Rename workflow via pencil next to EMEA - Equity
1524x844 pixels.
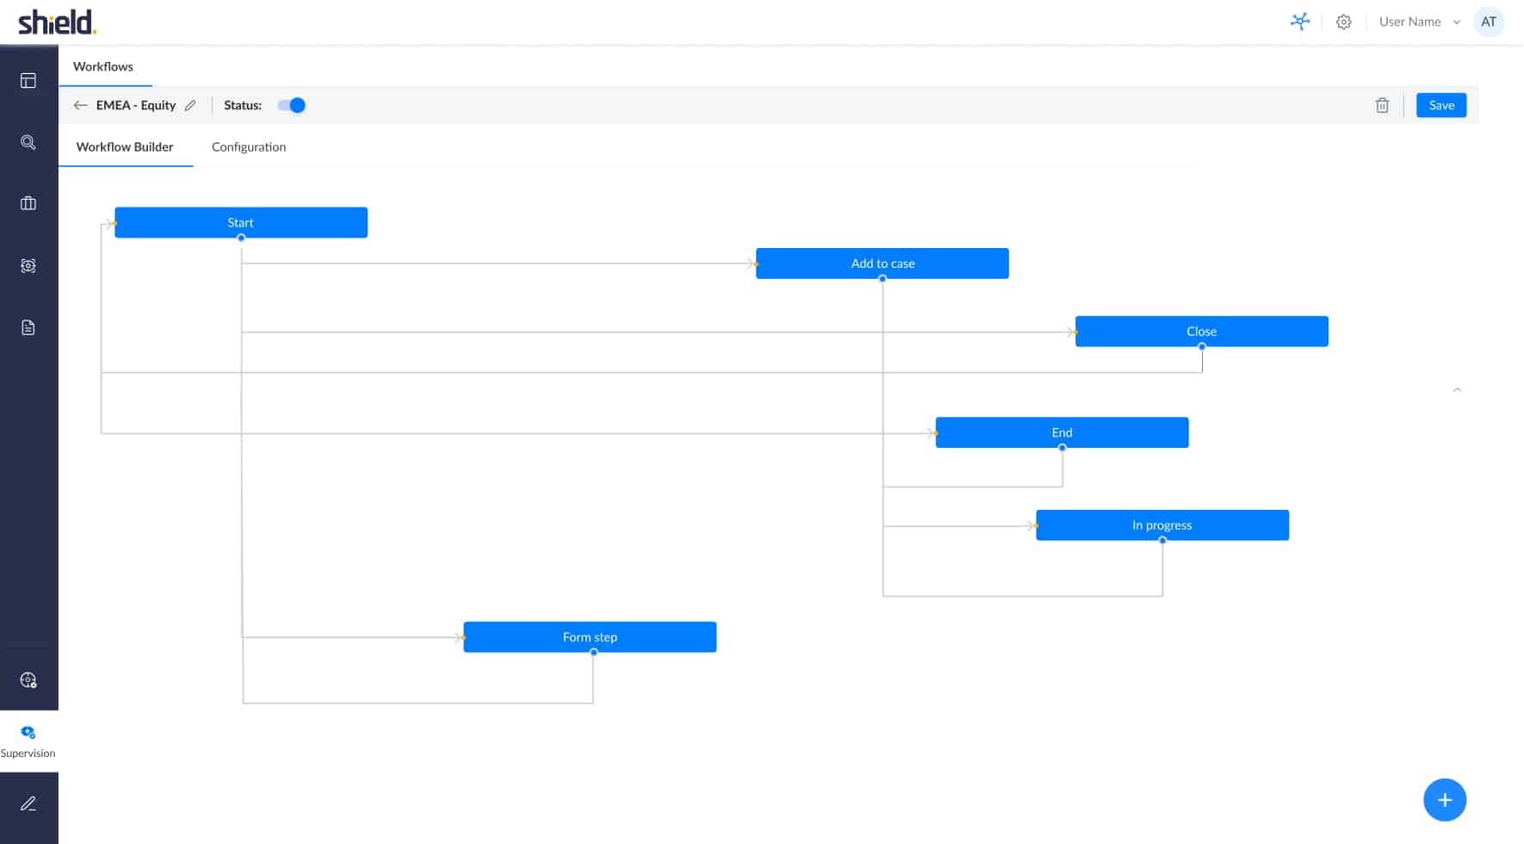(x=190, y=105)
